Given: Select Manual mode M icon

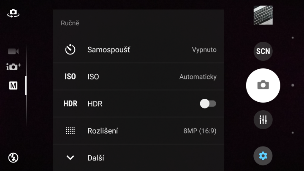Looking at the screenshot, I should [14, 86].
